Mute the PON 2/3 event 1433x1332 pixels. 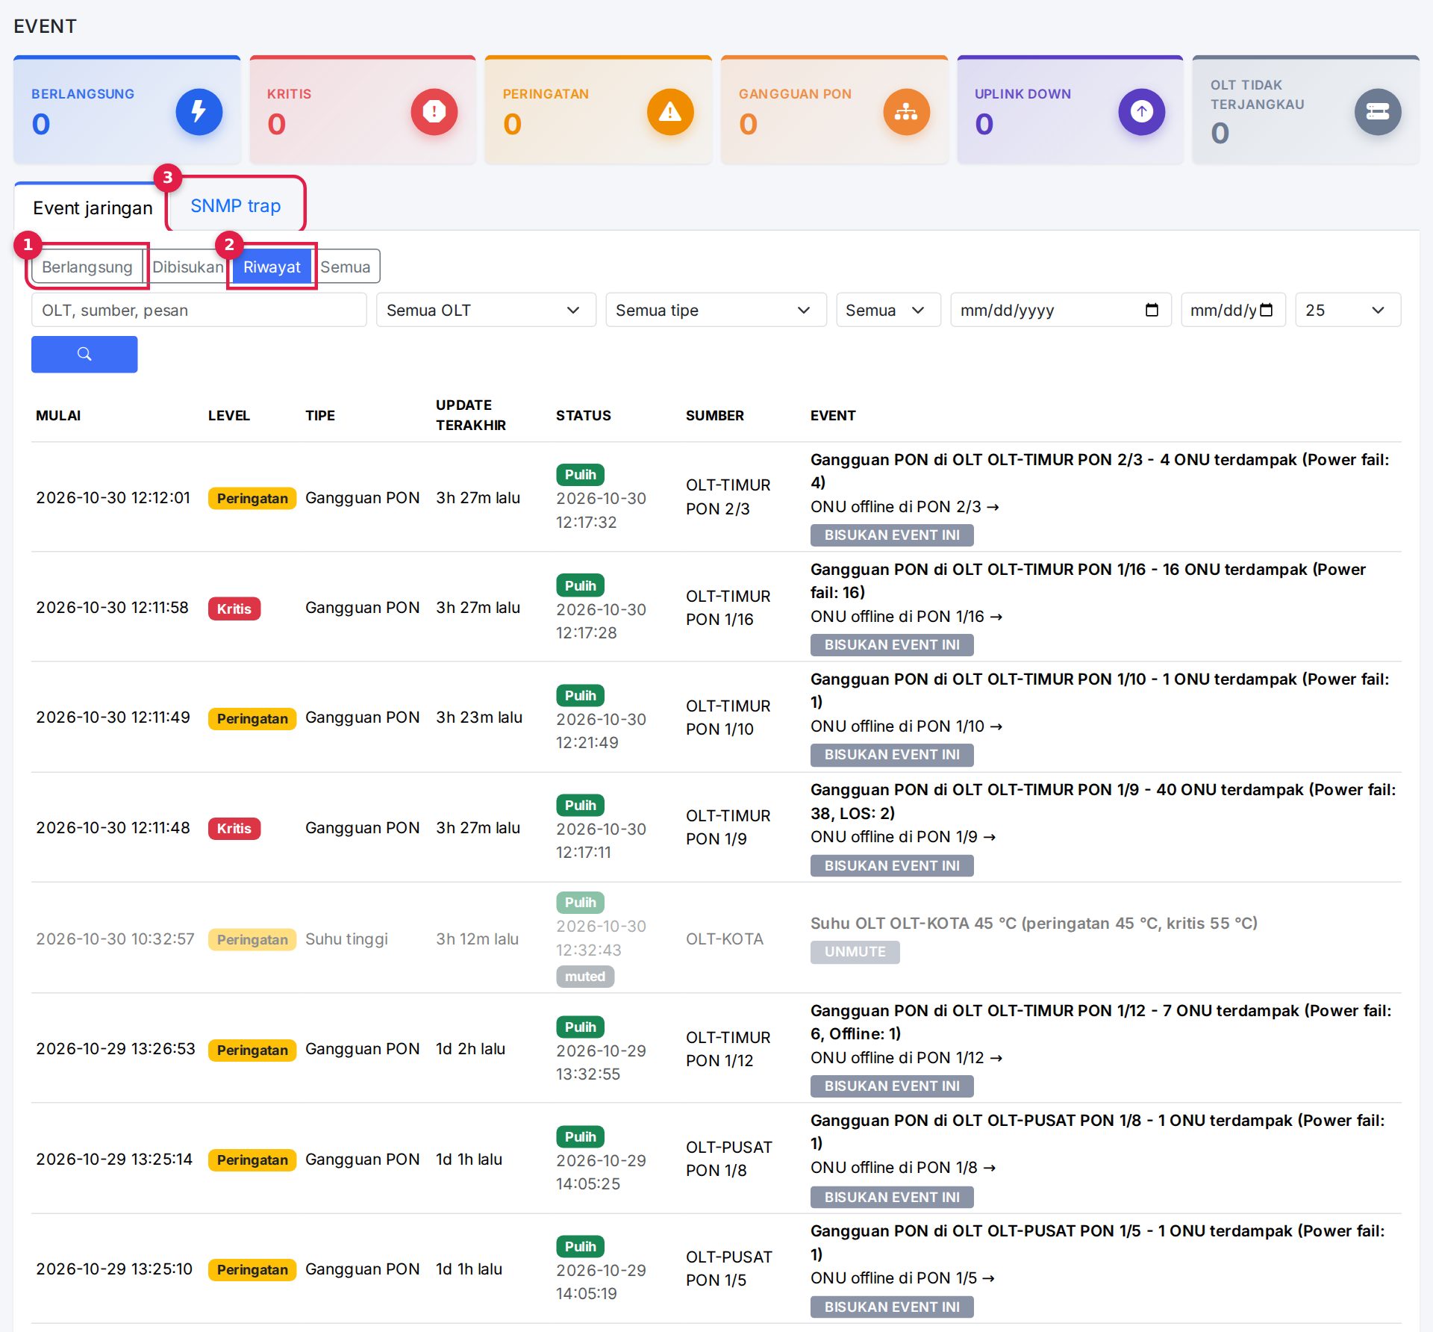[x=892, y=535]
